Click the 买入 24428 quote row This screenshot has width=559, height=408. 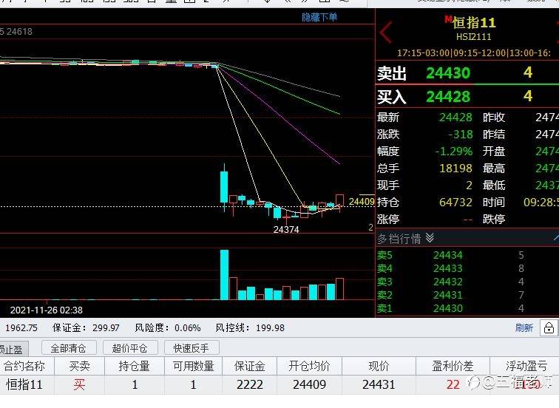coord(467,97)
